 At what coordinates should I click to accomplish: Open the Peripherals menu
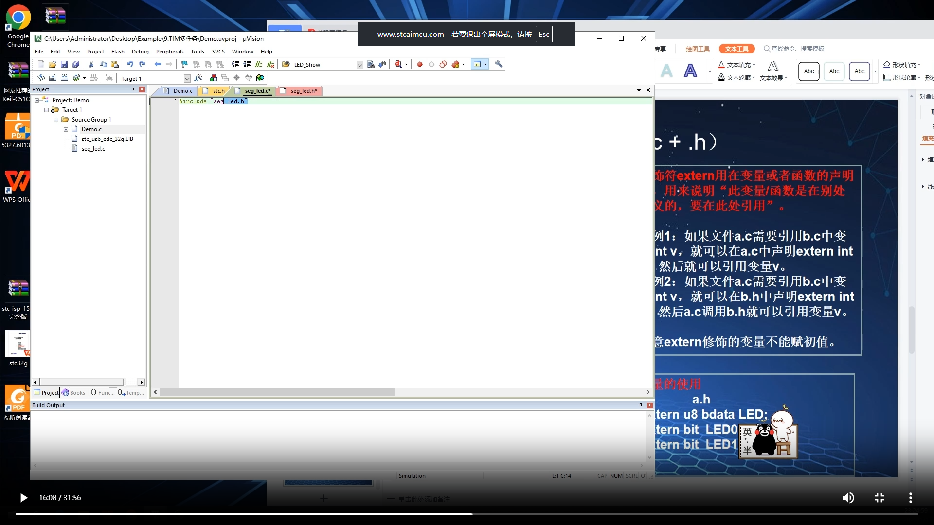tap(170, 52)
